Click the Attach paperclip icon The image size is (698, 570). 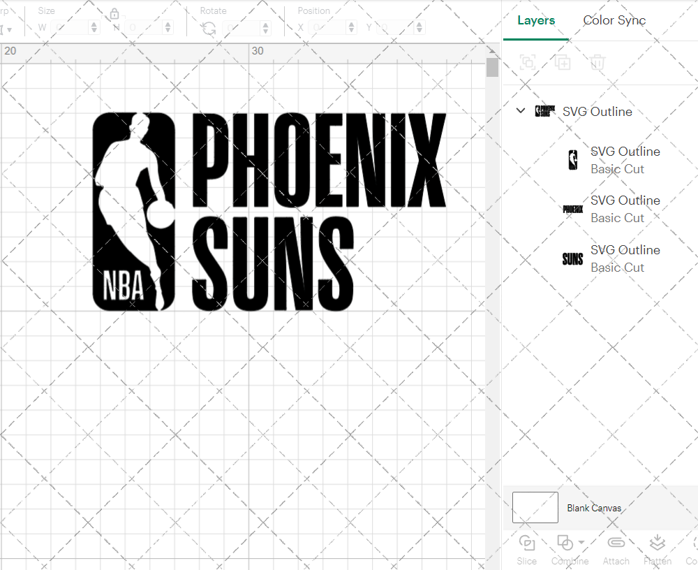point(616,543)
